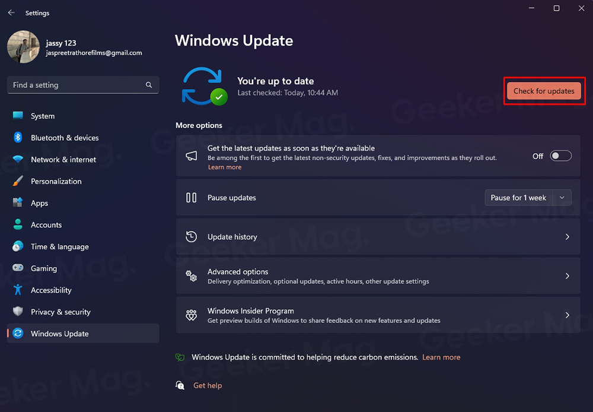Click the Accessibility figure icon
Image resolution: width=593 pixels, height=412 pixels.
[x=18, y=290]
